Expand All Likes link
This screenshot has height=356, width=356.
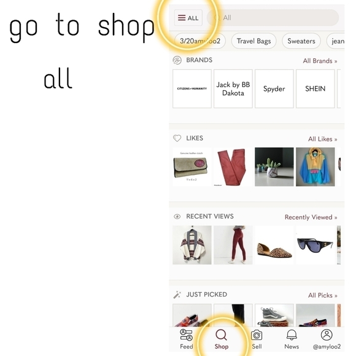click(x=323, y=139)
